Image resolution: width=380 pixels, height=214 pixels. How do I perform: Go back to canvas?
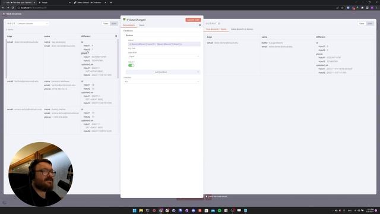12,14
